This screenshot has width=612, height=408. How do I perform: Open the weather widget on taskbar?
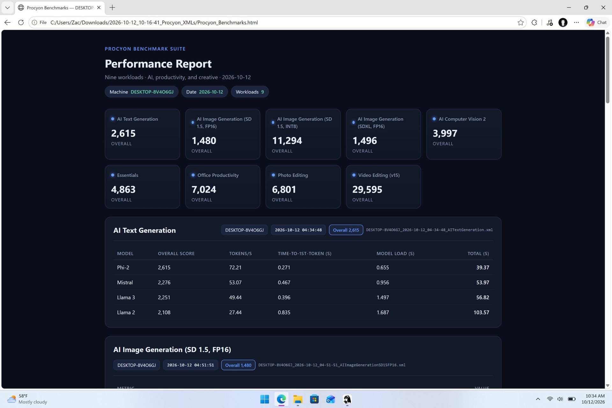point(27,399)
